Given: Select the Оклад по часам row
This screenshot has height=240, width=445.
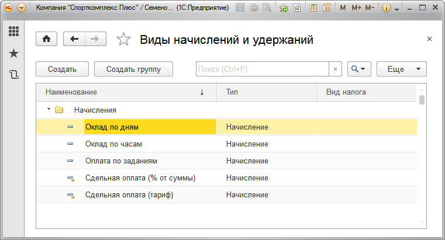Looking at the screenshot, I should [x=113, y=144].
